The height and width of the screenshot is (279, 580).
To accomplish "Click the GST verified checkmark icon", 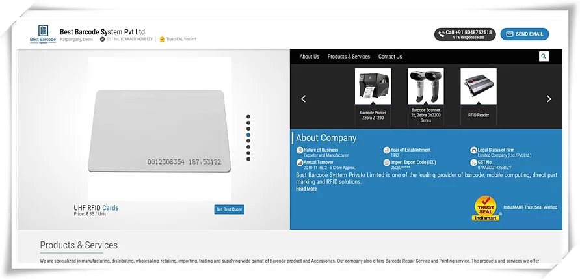I will click(103, 39).
